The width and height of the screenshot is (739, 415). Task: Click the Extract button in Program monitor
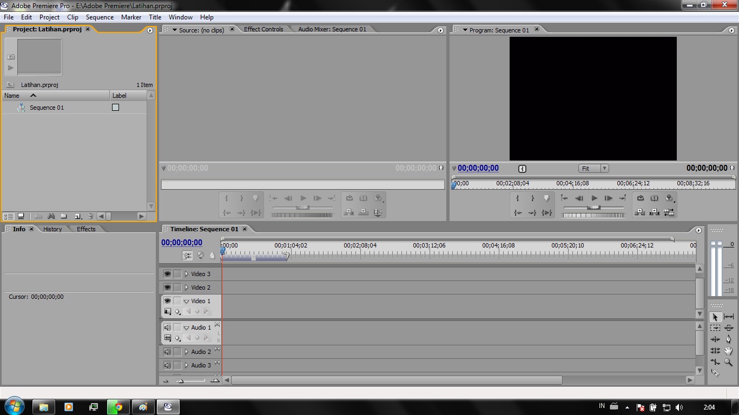654,212
